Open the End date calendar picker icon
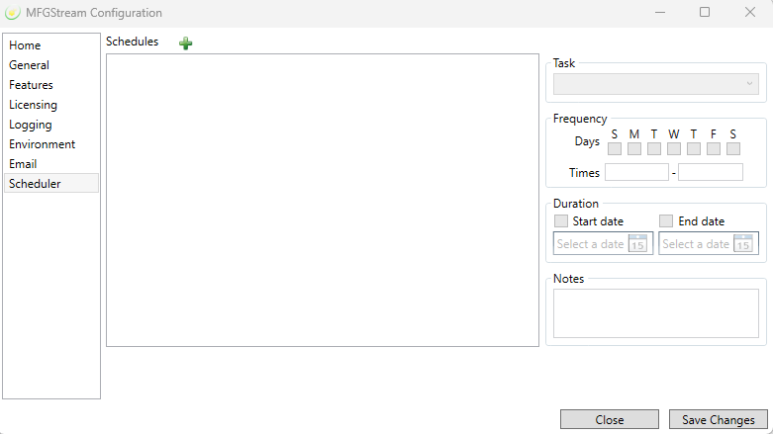 tap(743, 243)
